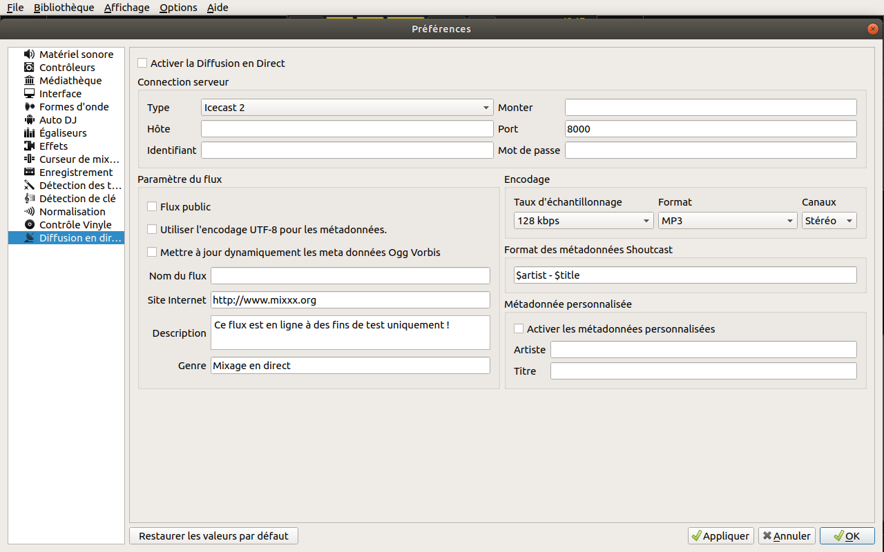884x552 pixels.
Task: Enable the Activer la Diffusion en Direct checkbox
Action: [x=142, y=63]
